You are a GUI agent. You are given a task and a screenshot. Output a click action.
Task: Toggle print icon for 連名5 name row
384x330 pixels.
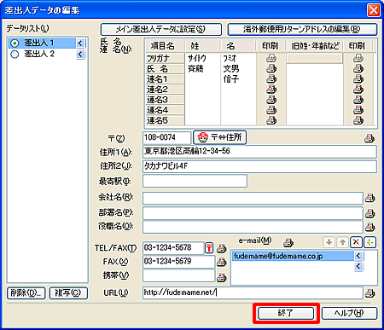271,120
